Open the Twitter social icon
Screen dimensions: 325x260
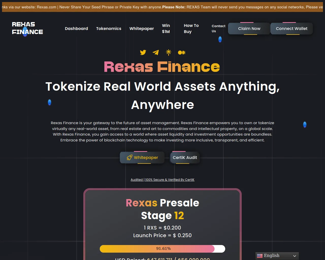(143, 52)
